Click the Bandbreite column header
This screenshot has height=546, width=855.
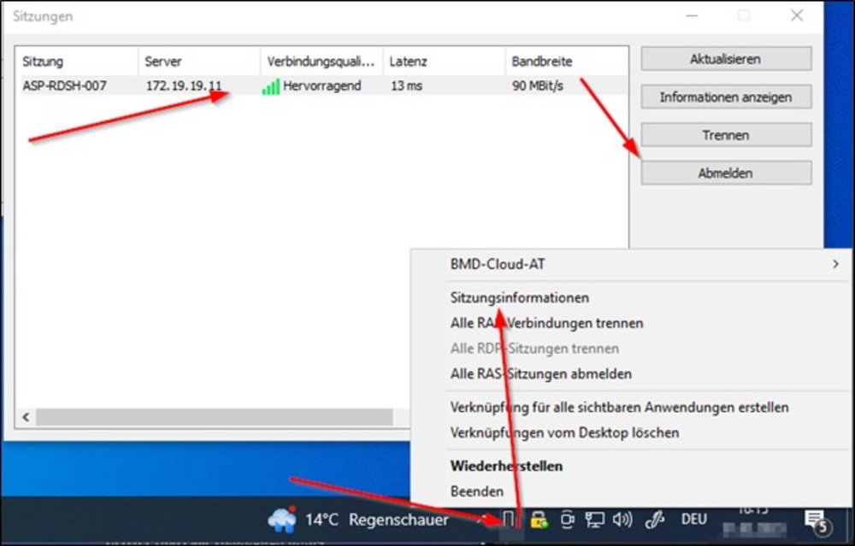click(542, 62)
